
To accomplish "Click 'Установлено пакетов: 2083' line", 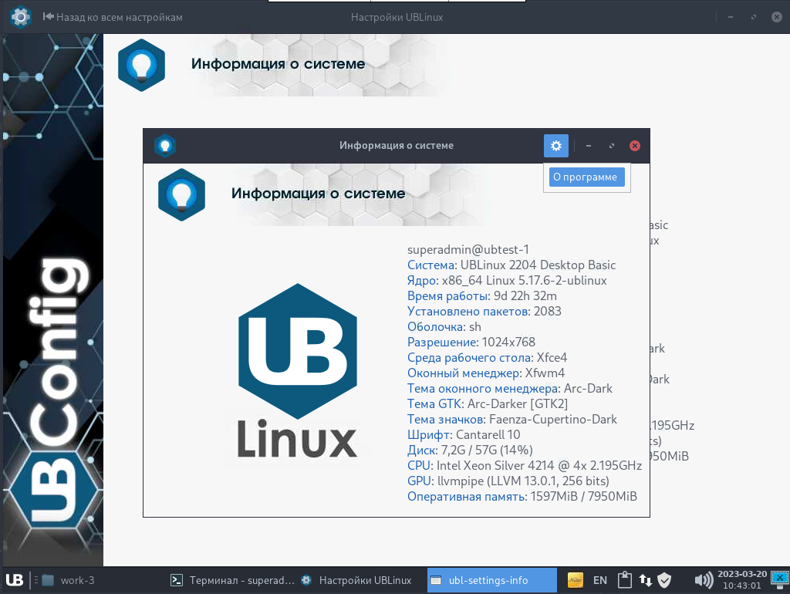I will pyautogui.click(x=484, y=312).
